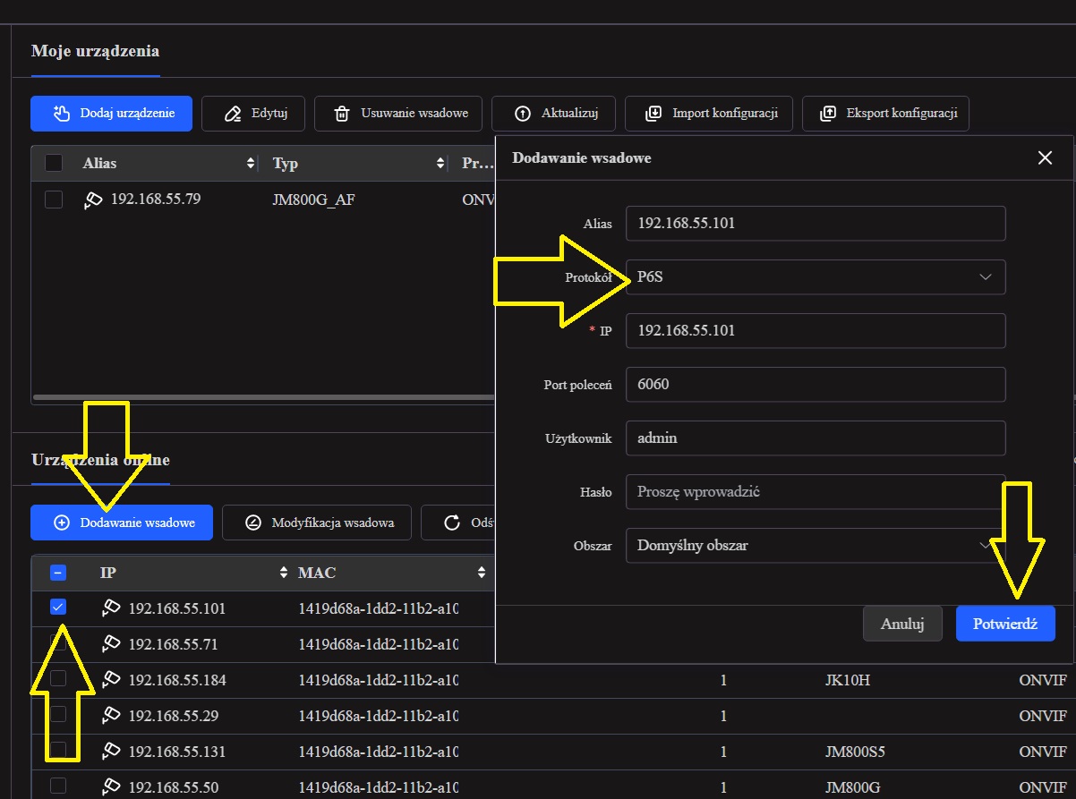Click the Modyfikacja wsadowa button
Image resolution: width=1076 pixels, height=799 pixels.
coord(317,523)
